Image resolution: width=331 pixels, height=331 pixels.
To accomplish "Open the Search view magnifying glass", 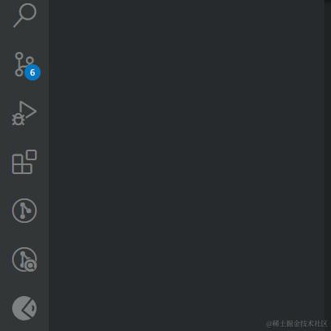I will tap(24, 15).
